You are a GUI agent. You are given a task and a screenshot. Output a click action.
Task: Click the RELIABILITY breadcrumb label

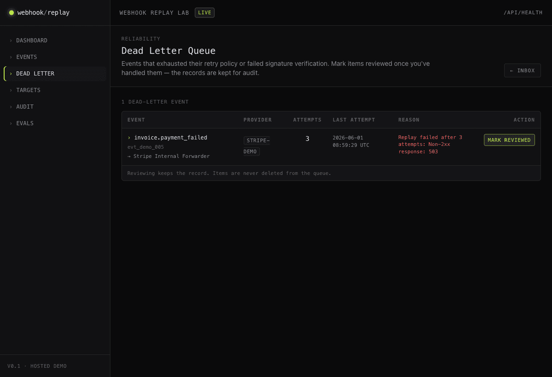[x=141, y=39]
